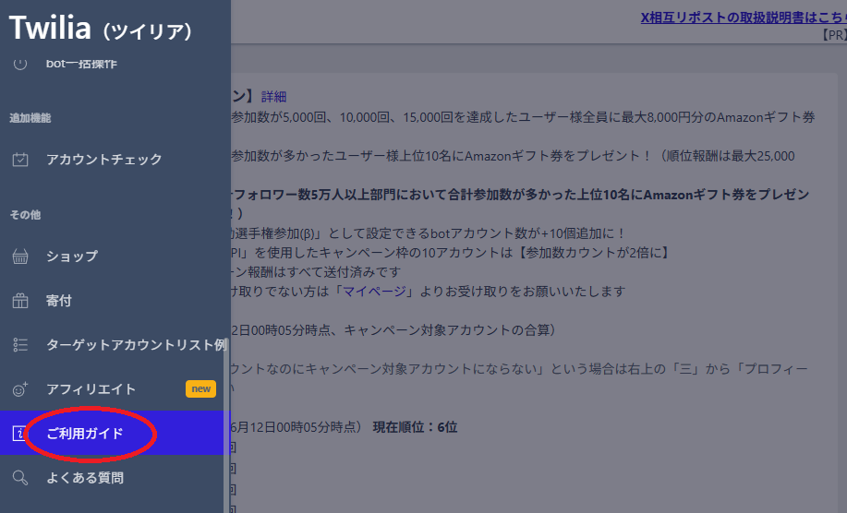Select the ご利用ガイド menu item
This screenshot has height=513, width=847.
[115, 433]
